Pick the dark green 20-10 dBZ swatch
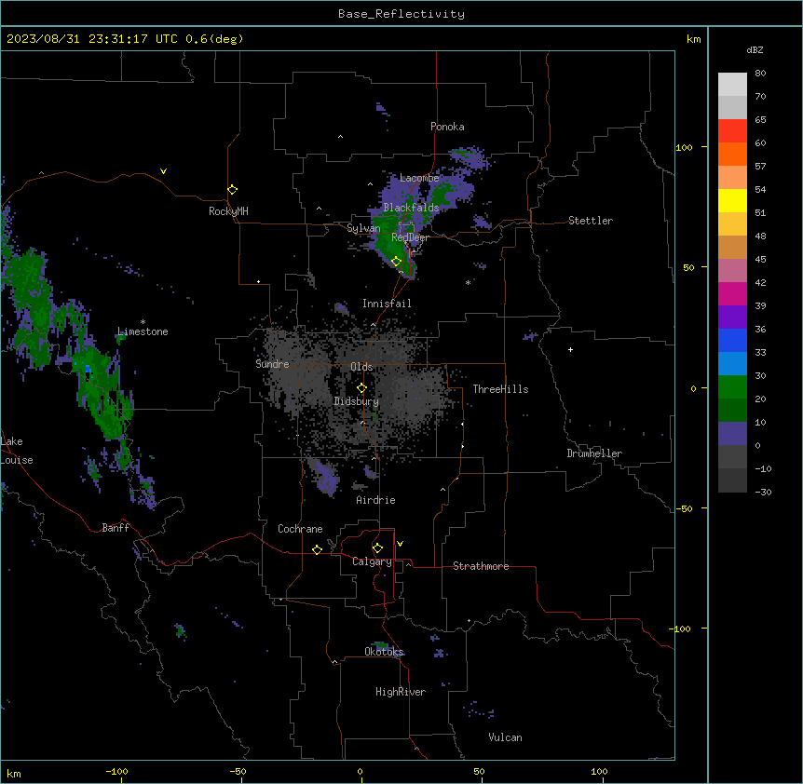This screenshot has height=784, width=803. click(x=732, y=411)
